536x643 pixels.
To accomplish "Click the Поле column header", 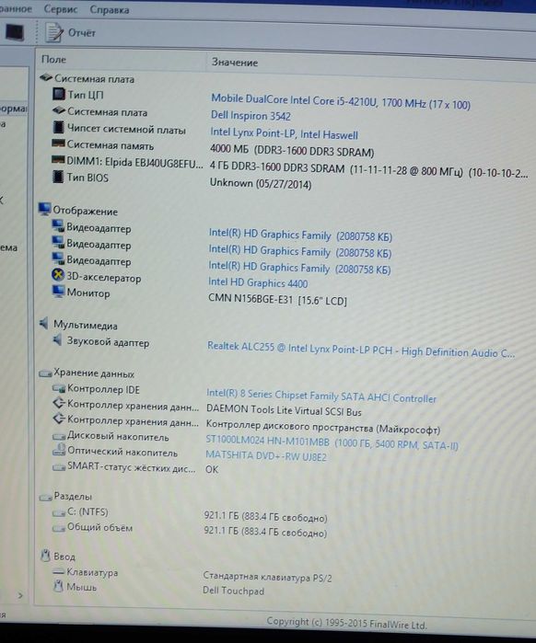I will 53,60.
